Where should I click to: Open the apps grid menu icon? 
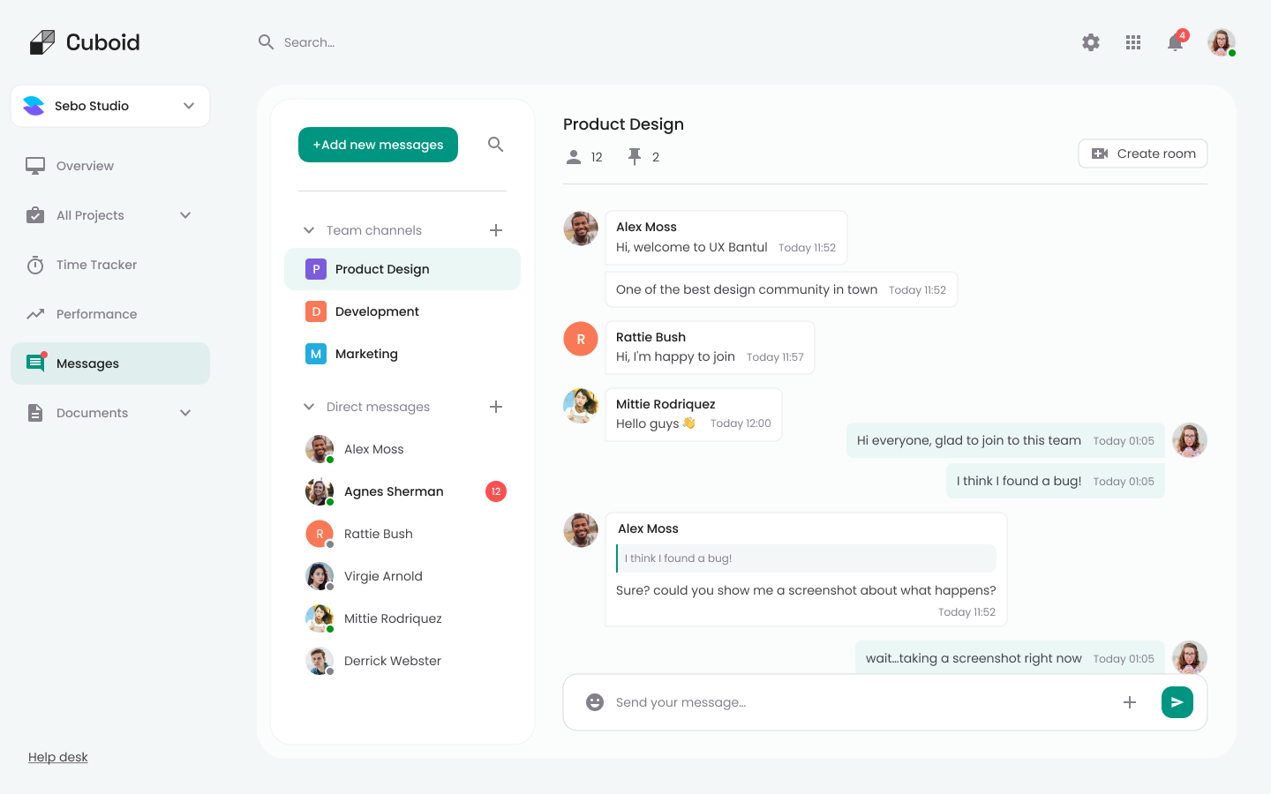(x=1133, y=42)
